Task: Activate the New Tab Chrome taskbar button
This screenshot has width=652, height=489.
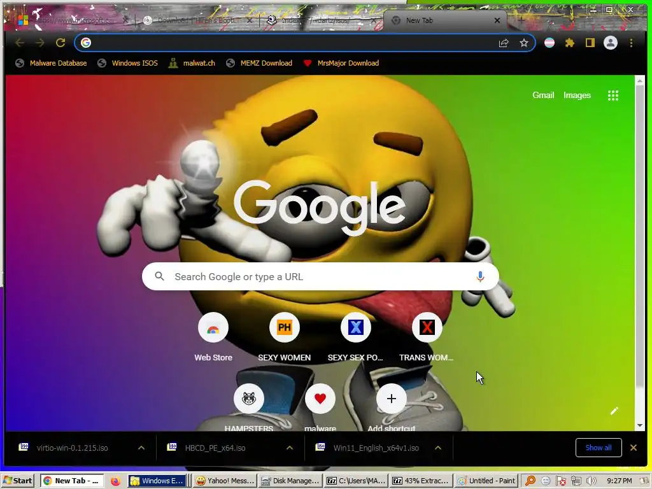Action: [71, 481]
